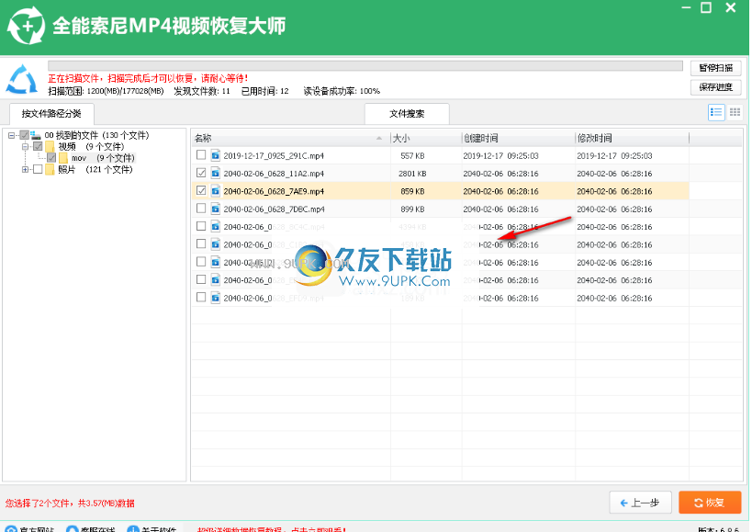Click the 暂停扫描 button
The width and height of the screenshot is (752, 532).
(x=715, y=68)
